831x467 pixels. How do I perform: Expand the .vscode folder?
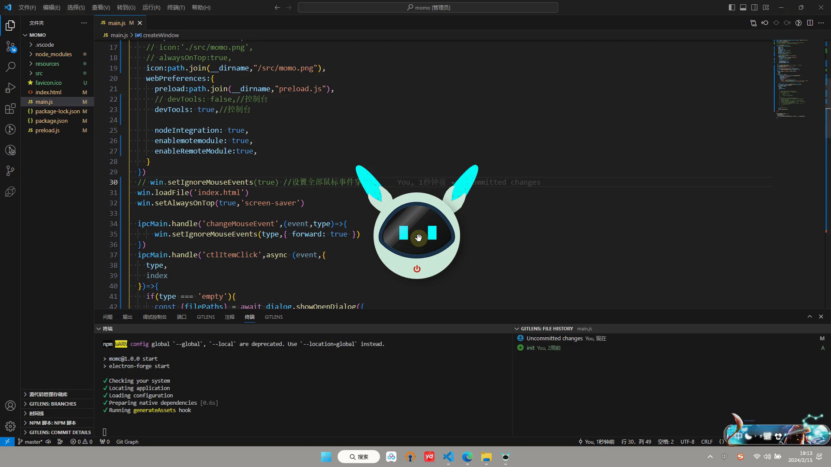[x=58, y=45]
